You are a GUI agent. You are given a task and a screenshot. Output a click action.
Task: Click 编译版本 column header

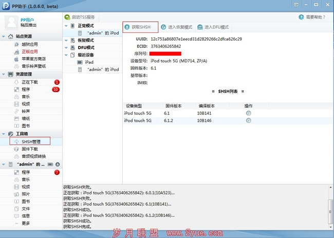[x=207, y=106]
